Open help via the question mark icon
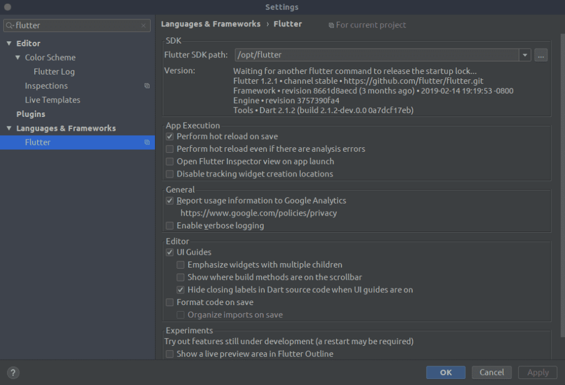The image size is (565, 385). [13, 372]
